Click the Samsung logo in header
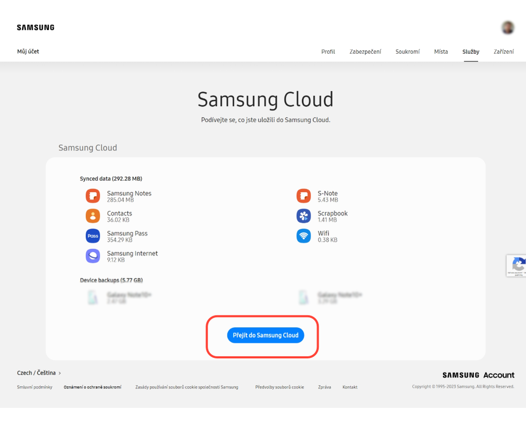This screenshot has width=526, height=421. click(36, 27)
